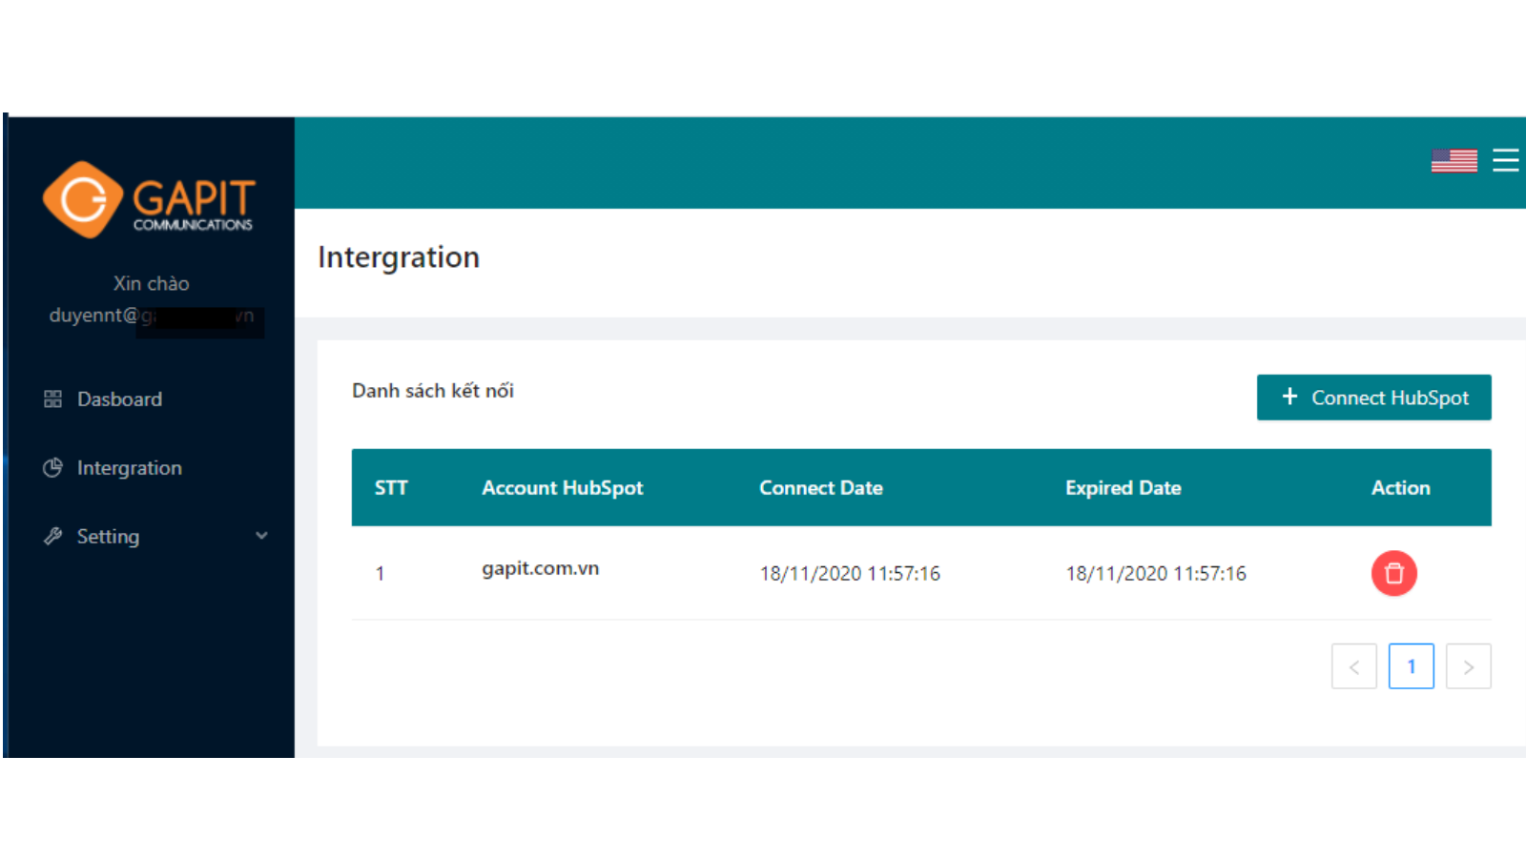The image size is (1526, 858).
Task: Delete the gapit.com.vn connection via trash icon
Action: click(1393, 573)
